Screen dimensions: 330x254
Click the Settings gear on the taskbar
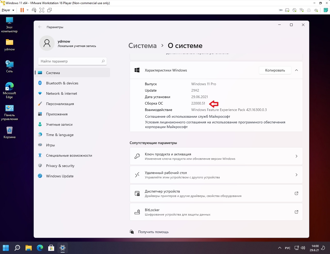tap(63, 248)
